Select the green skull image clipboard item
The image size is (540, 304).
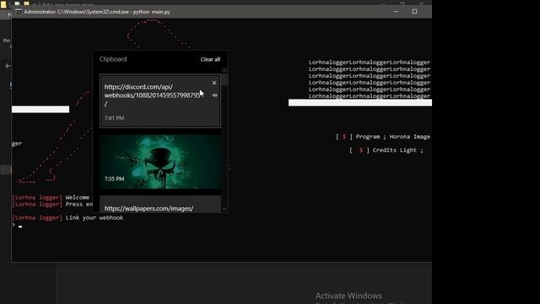tap(160, 161)
